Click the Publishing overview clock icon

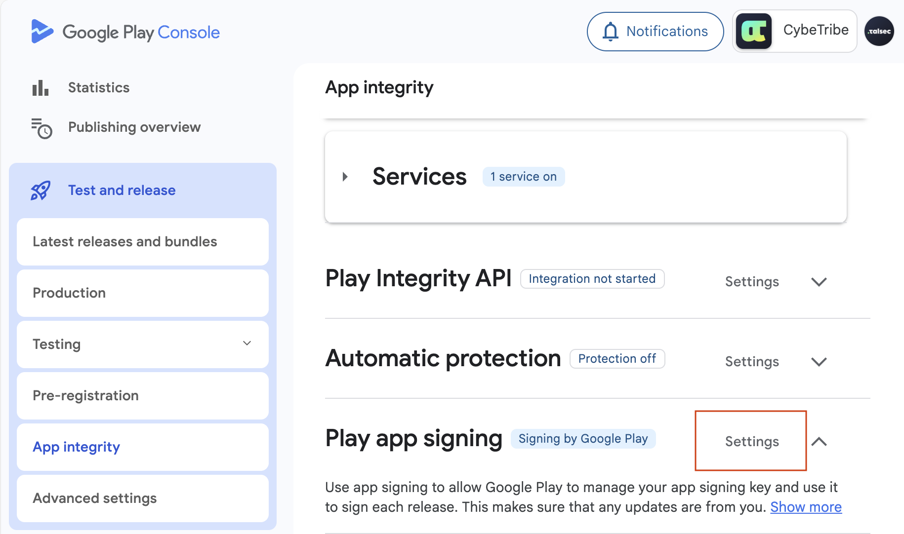(41, 128)
